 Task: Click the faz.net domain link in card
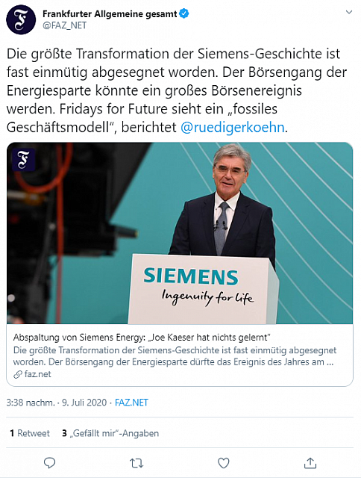pyautogui.click(x=38, y=374)
